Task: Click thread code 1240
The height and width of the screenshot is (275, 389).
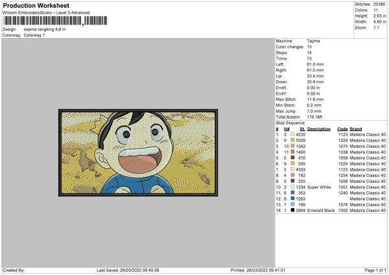Action: (x=343, y=193)
